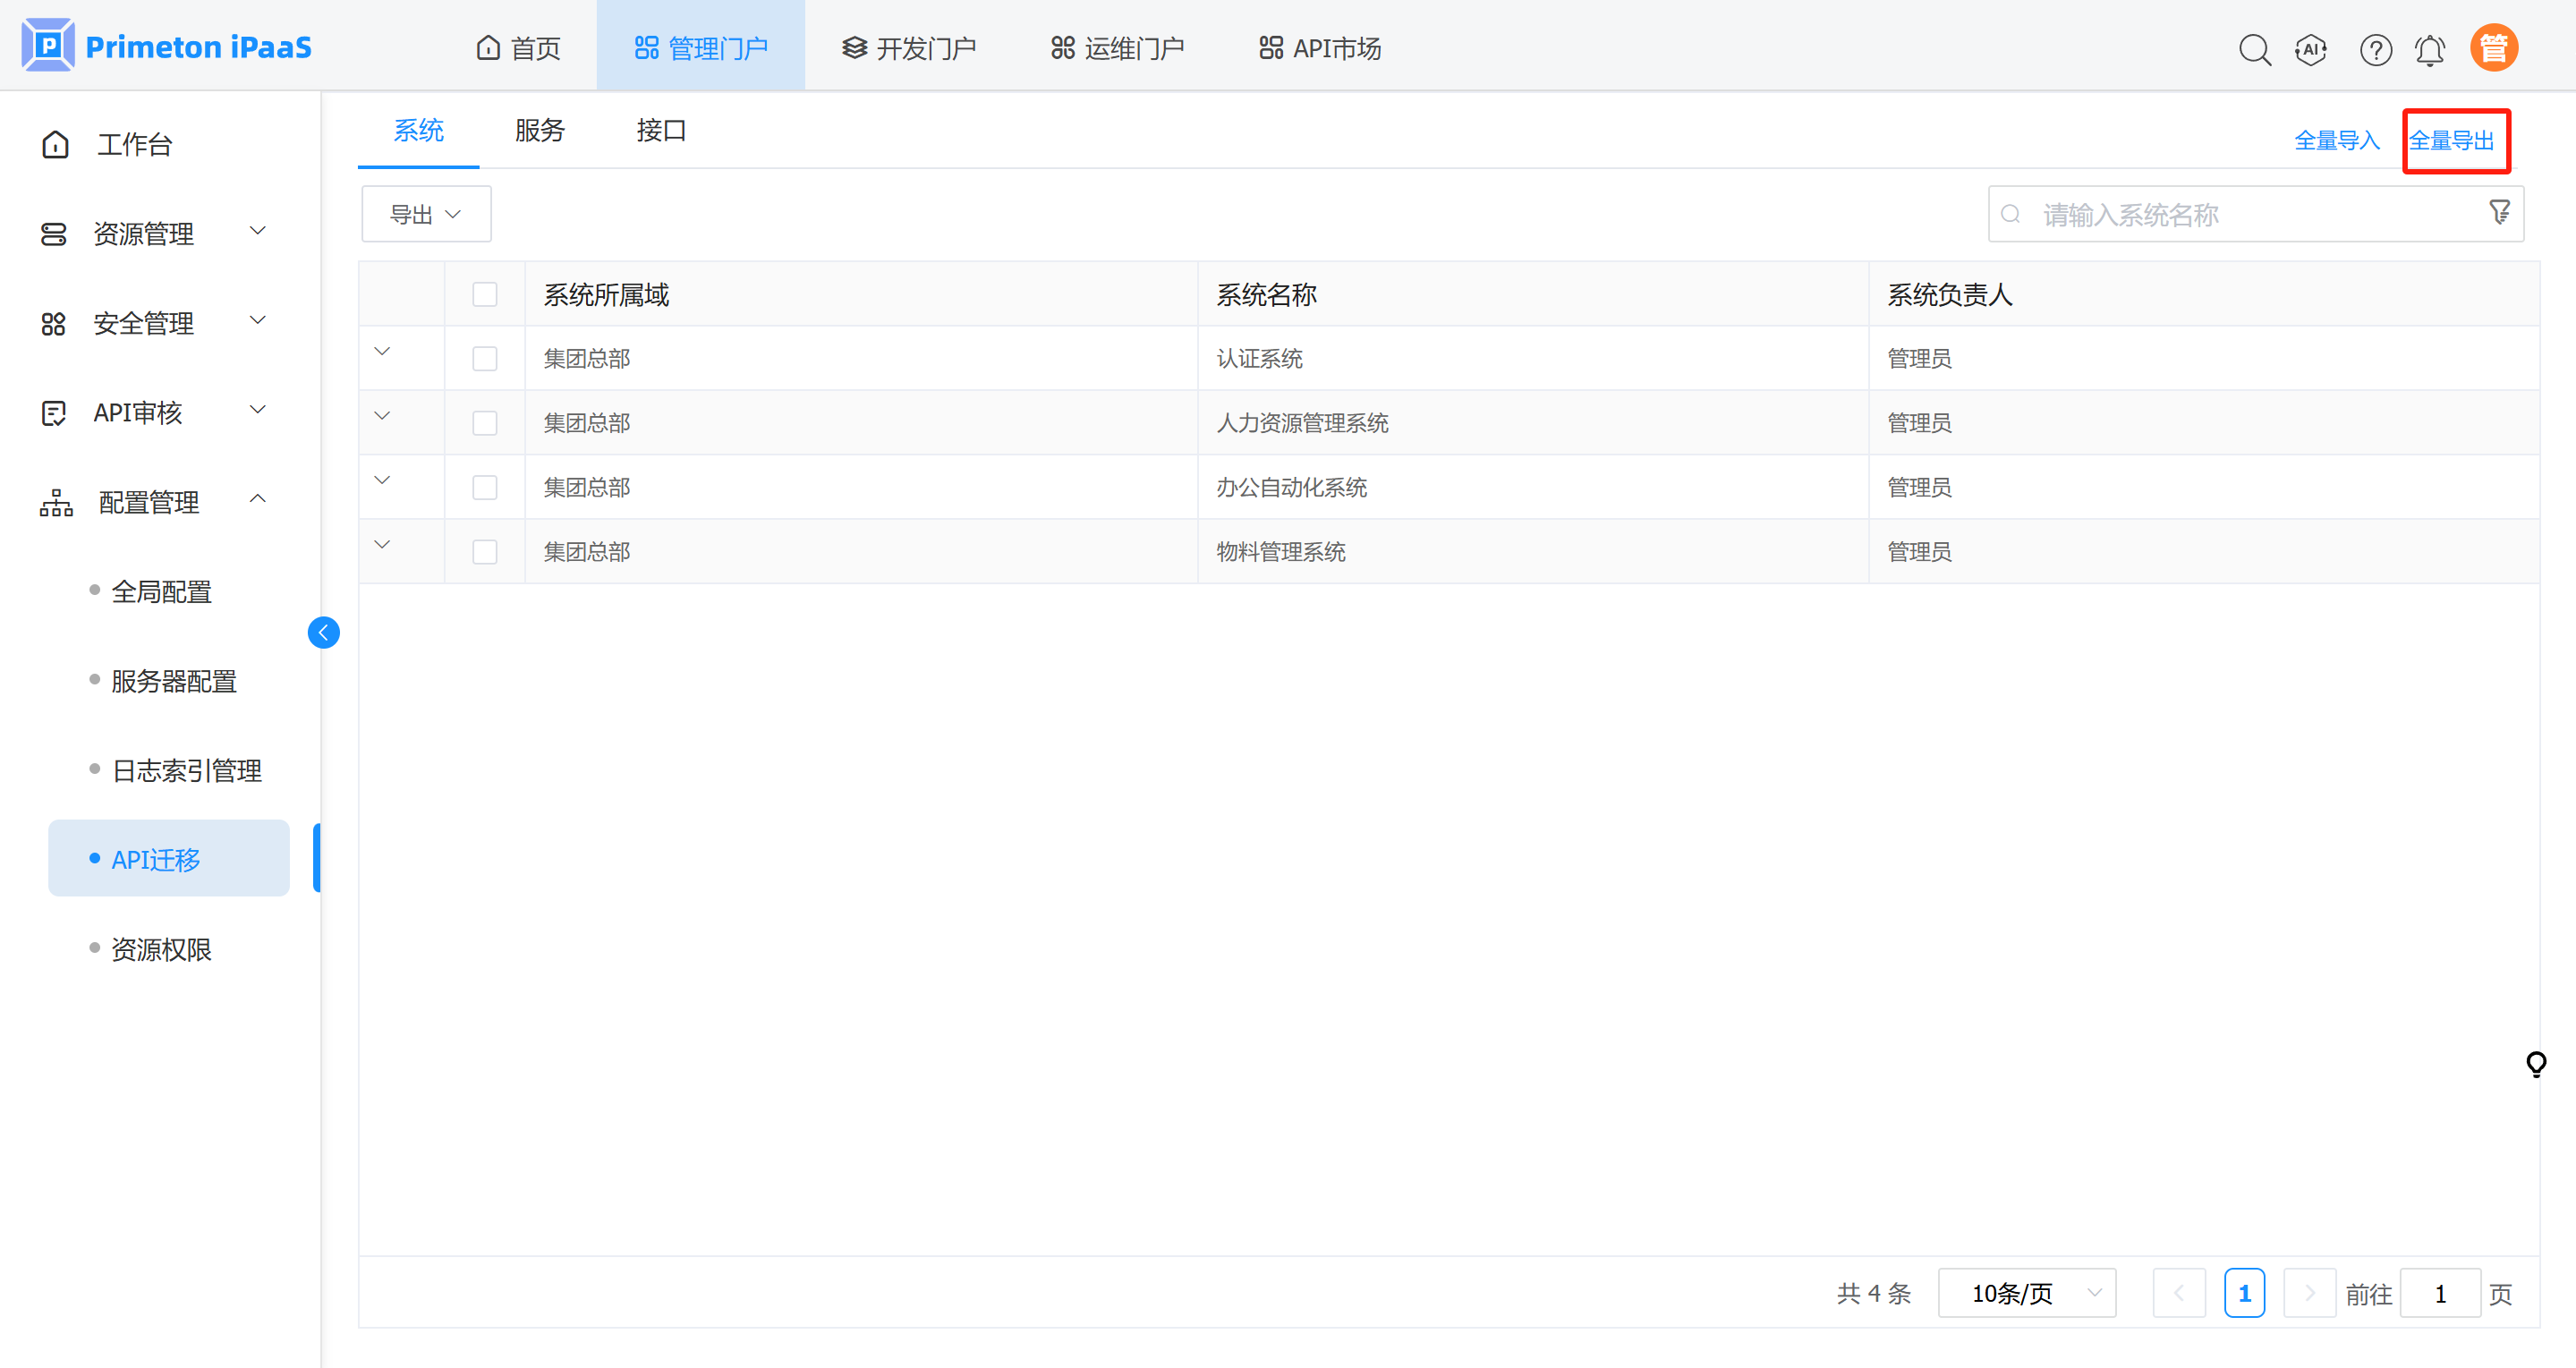Open the 10条/页 page size dropdown
This screenshot has width=2576, height=1368.
pyautogui.click(x=2026, y=1293)
